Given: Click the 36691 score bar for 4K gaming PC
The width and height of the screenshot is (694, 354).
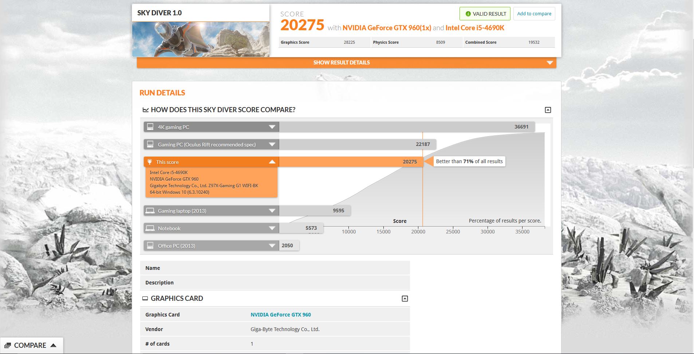Looking at the screenshot, I should [407, 127].
